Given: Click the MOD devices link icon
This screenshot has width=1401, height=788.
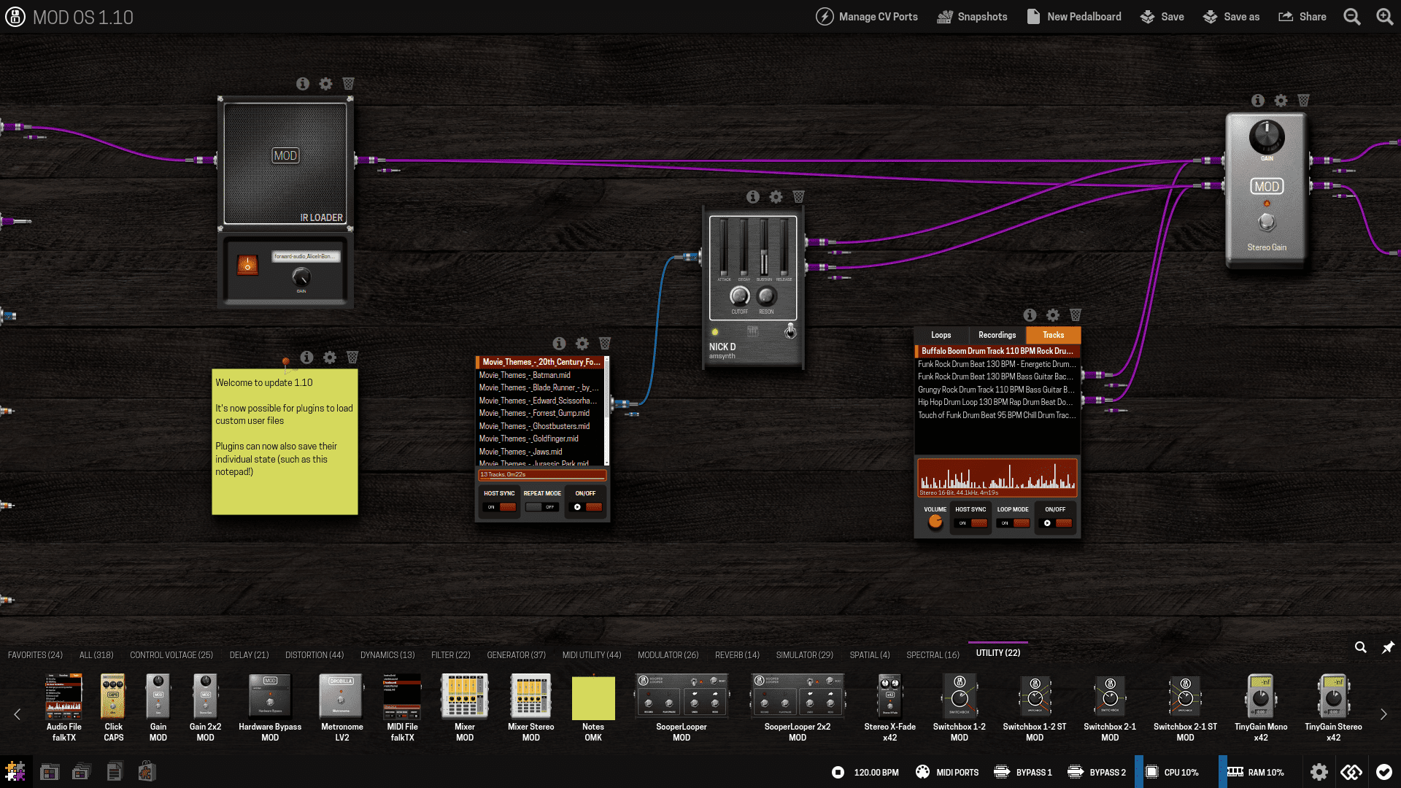Looking at the screenshot, I should tap(1351, 772).
